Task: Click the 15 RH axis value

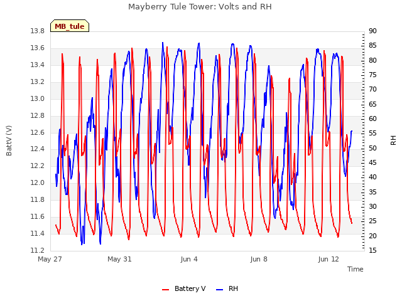Action: coord(372,250)
